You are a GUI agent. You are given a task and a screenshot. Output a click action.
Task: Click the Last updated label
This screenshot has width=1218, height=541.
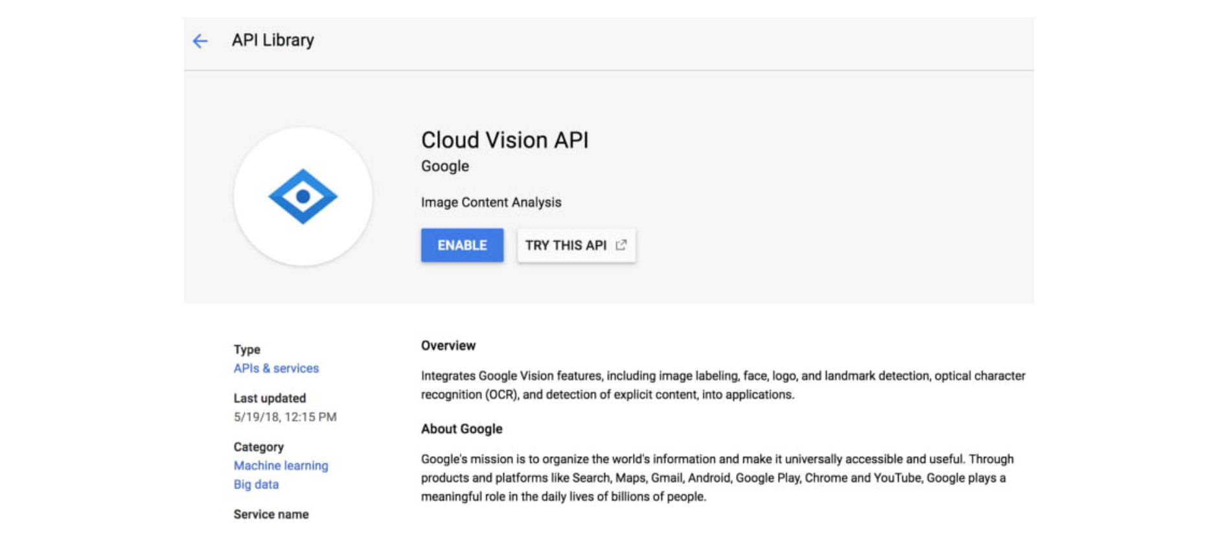pos(270,398)
